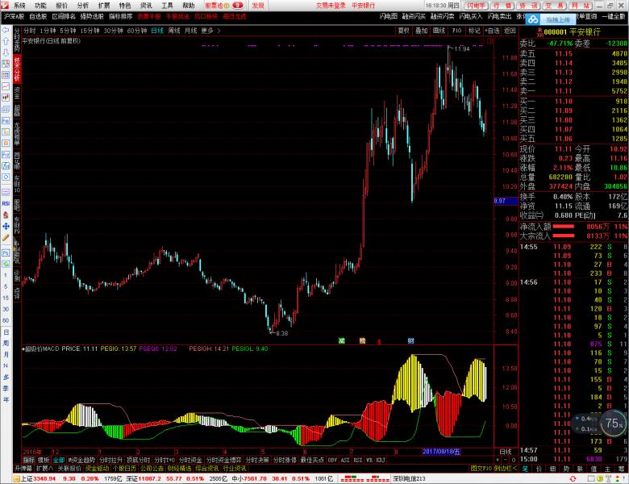Viewport: 629px width, 484px height.
Task: Select the 模板 tab at bottom
Action: pos(44,460)
